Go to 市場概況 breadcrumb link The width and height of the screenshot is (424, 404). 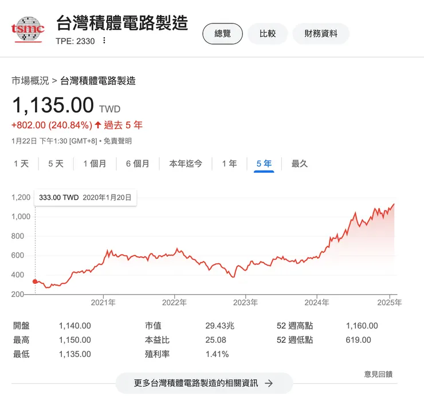click(30, 81)
